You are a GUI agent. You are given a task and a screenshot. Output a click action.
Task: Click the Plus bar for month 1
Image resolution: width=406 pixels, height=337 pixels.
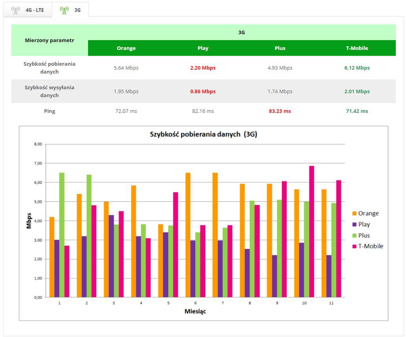[x=62, y=235]
